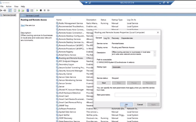The height and width of the screenshot is (122, 196).
Task: Click the Pause Service toolbar icon
Action: click(x=44, y=10)
